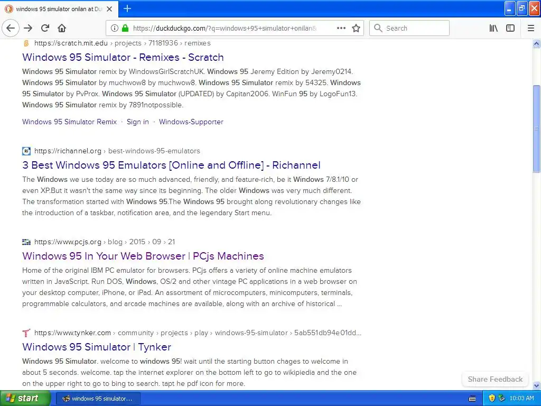Open Windows 95 Simulator - Remixes - Scratch result
This screenshot has height=406, width=541.
(x=123, y=57)
